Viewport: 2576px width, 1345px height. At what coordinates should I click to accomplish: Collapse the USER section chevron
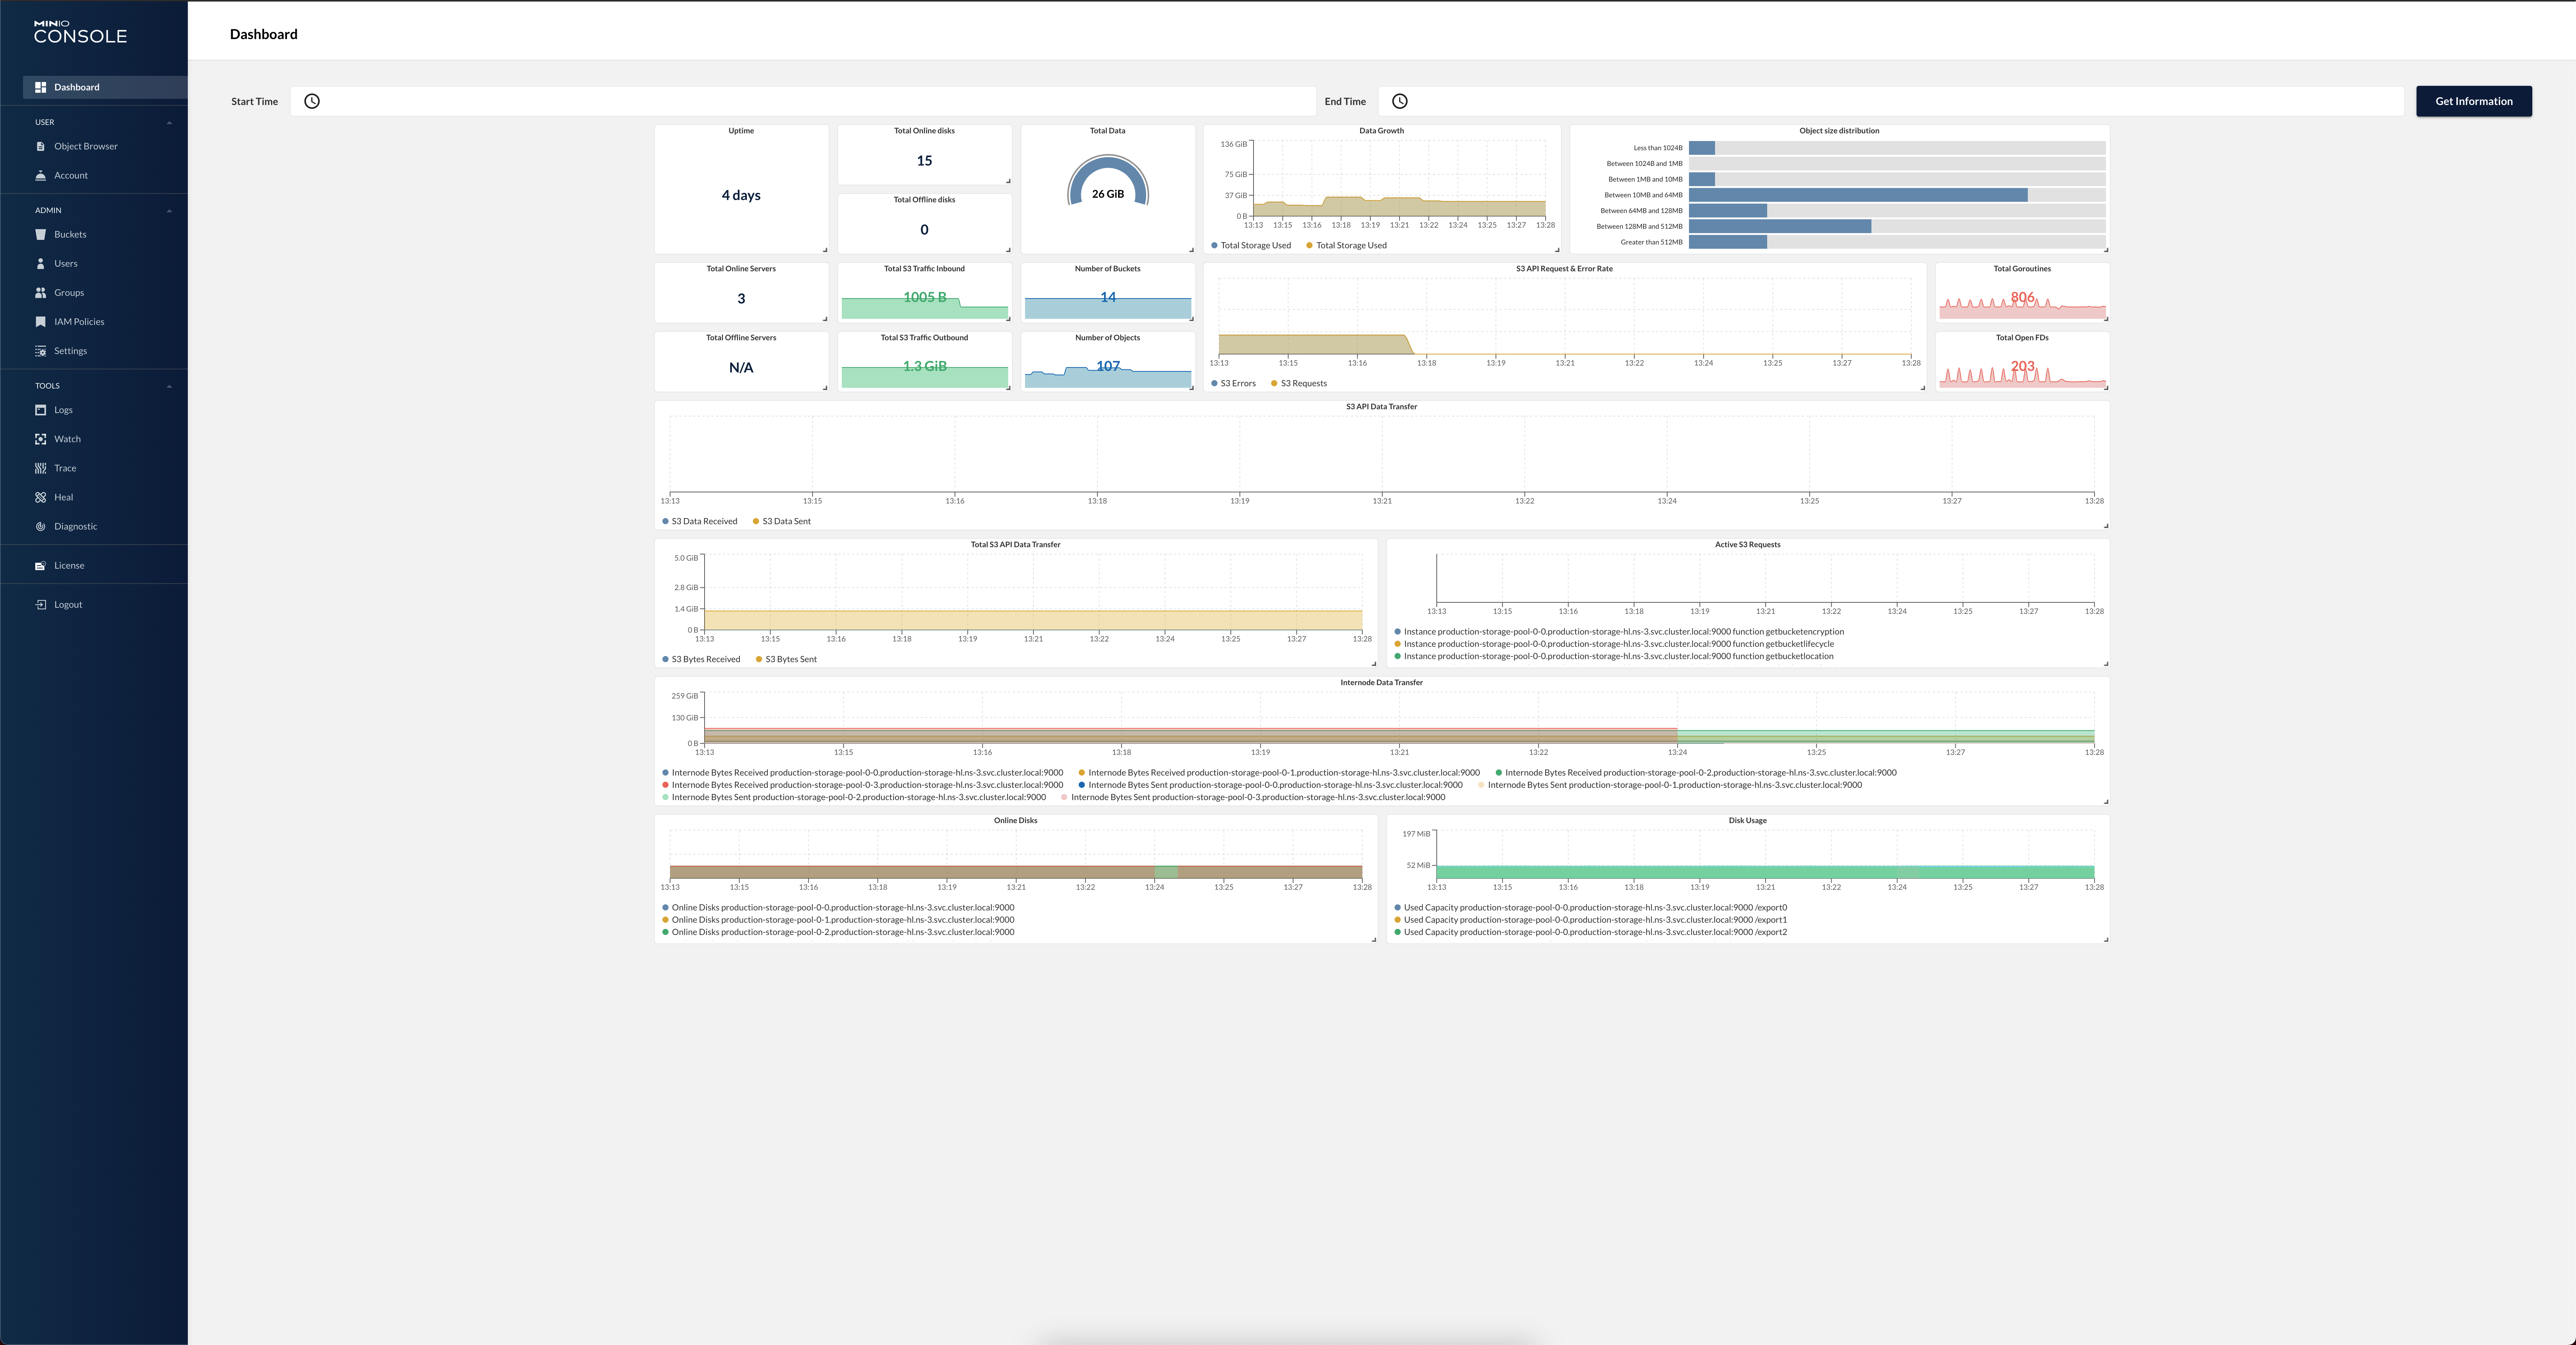169,123
